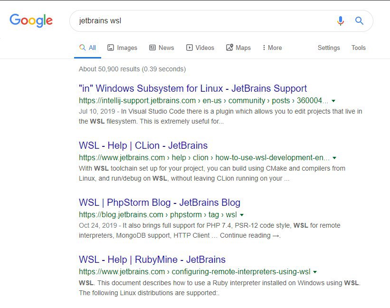
Task: Expand dropdown arrow beside configuring-remote-interpreters URL
Action: [x=315, y=272]
